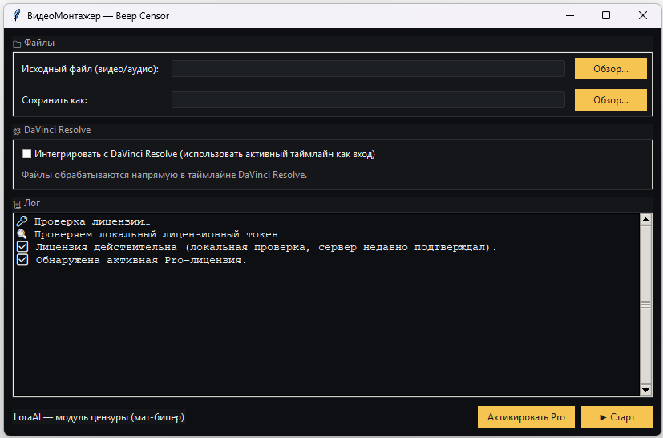This screenshot has height=438, width=663.
Task: Click the Исходный файл input field
Action: [x=368, y=68]
